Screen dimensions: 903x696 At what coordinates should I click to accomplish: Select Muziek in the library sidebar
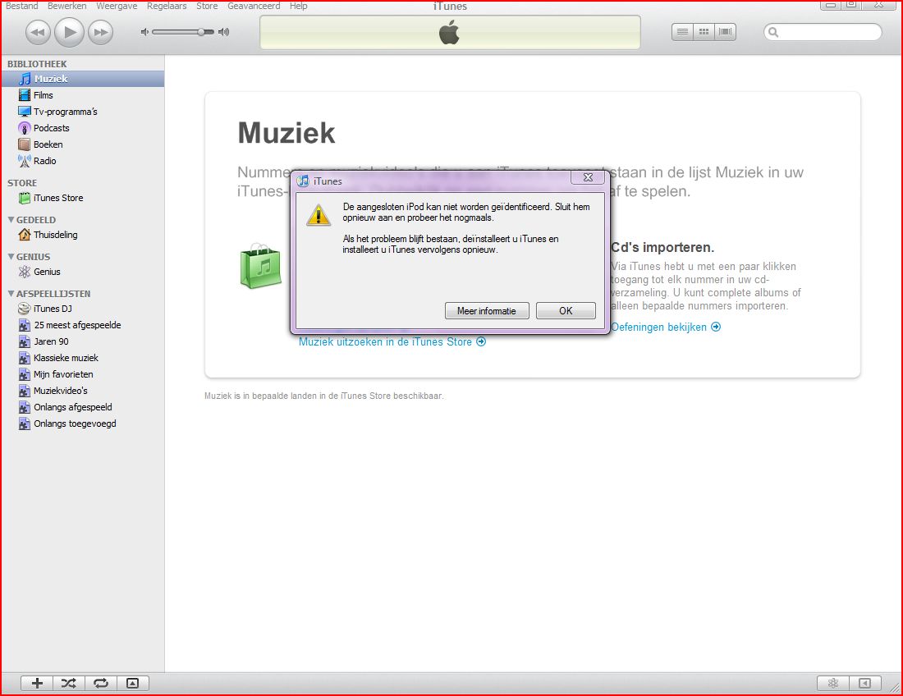(83, 79)
